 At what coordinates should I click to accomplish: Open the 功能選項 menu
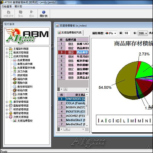(x=7, y=7)
